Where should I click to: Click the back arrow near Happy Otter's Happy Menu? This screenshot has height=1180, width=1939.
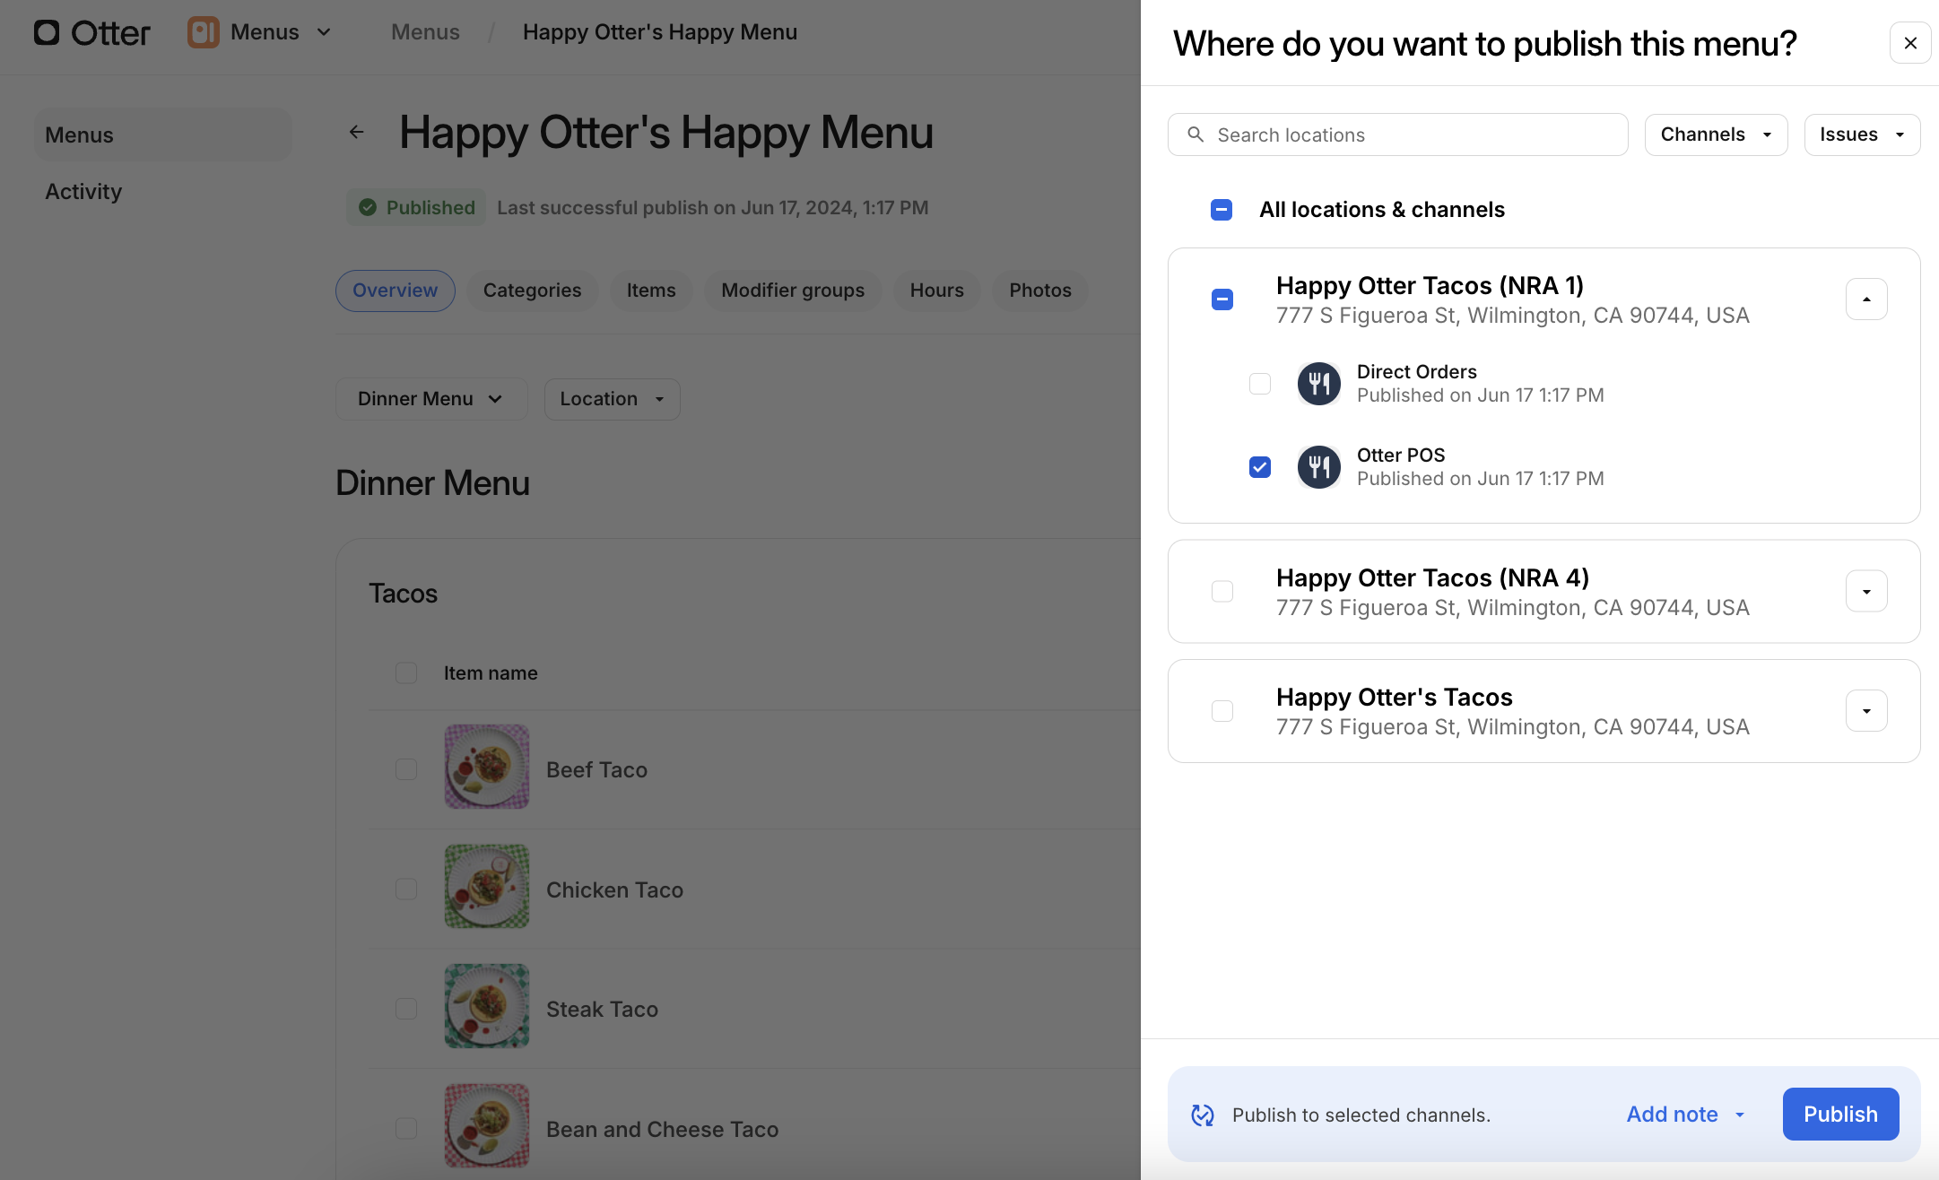coord(356,132)
